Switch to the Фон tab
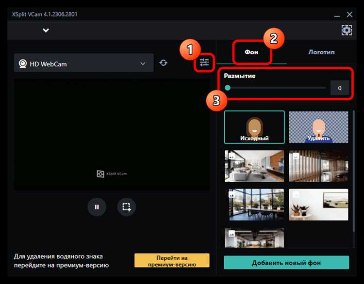Image resolution: width=364 pixels, height=284 pixels. [x=251, y=52]
